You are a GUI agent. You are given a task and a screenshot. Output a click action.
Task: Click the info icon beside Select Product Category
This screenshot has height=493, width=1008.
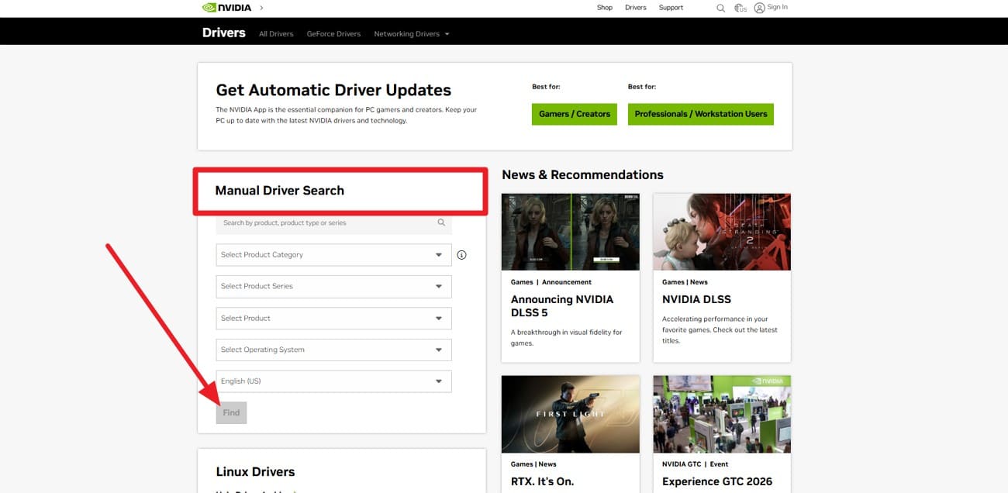pyautogui.click(x=461, y=254)
